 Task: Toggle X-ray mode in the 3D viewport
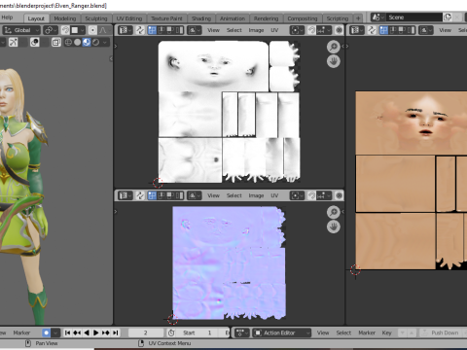(56, 42)
